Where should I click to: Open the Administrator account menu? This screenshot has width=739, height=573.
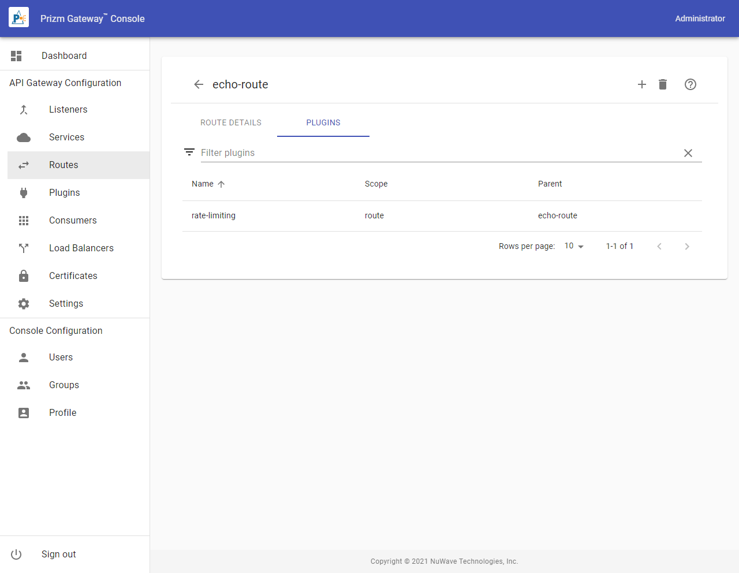pyautogui.click(x=700, y=18)
